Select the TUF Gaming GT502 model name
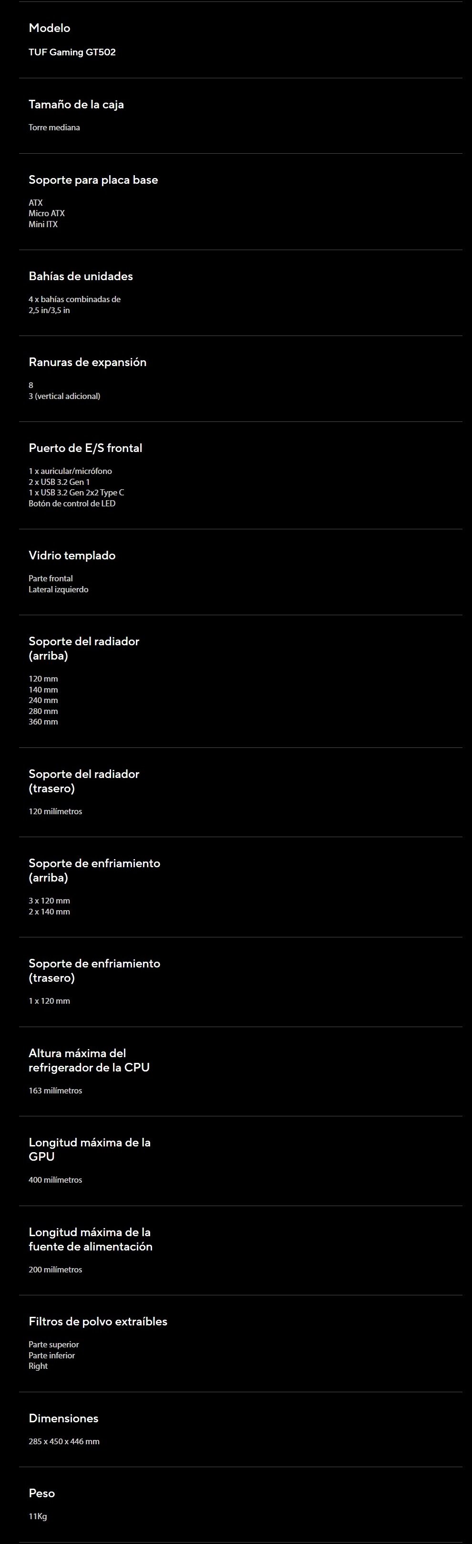 click(72, 52)
